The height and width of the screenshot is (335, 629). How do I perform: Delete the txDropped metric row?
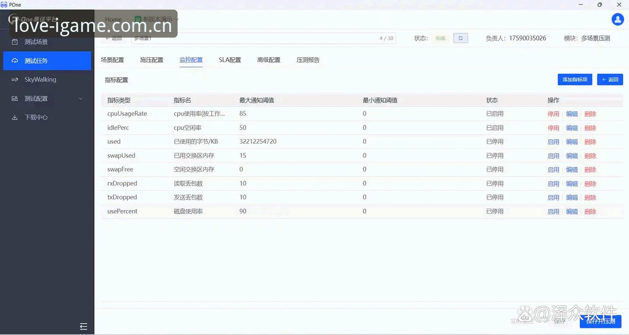click(590, 198)
